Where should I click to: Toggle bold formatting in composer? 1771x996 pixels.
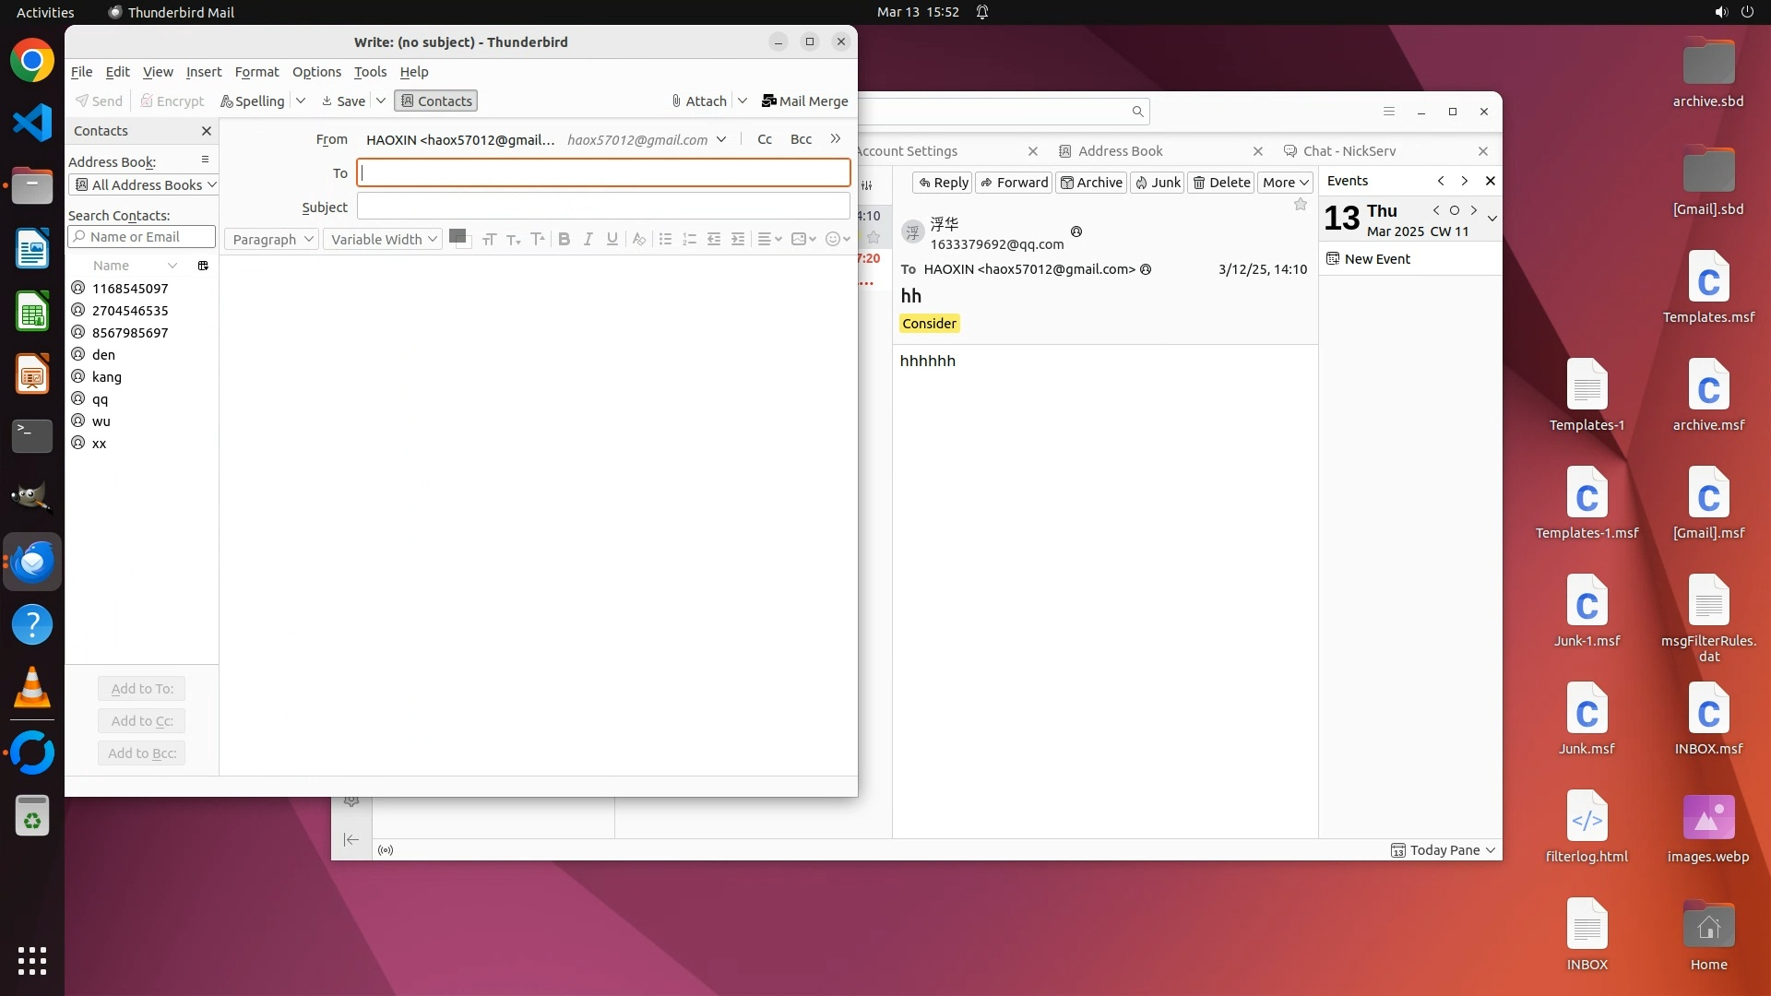[x=564, y=239]
